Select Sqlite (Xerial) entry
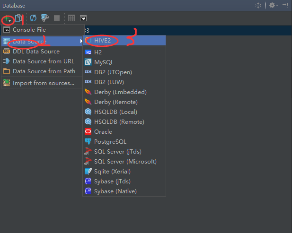 [124, 171]
